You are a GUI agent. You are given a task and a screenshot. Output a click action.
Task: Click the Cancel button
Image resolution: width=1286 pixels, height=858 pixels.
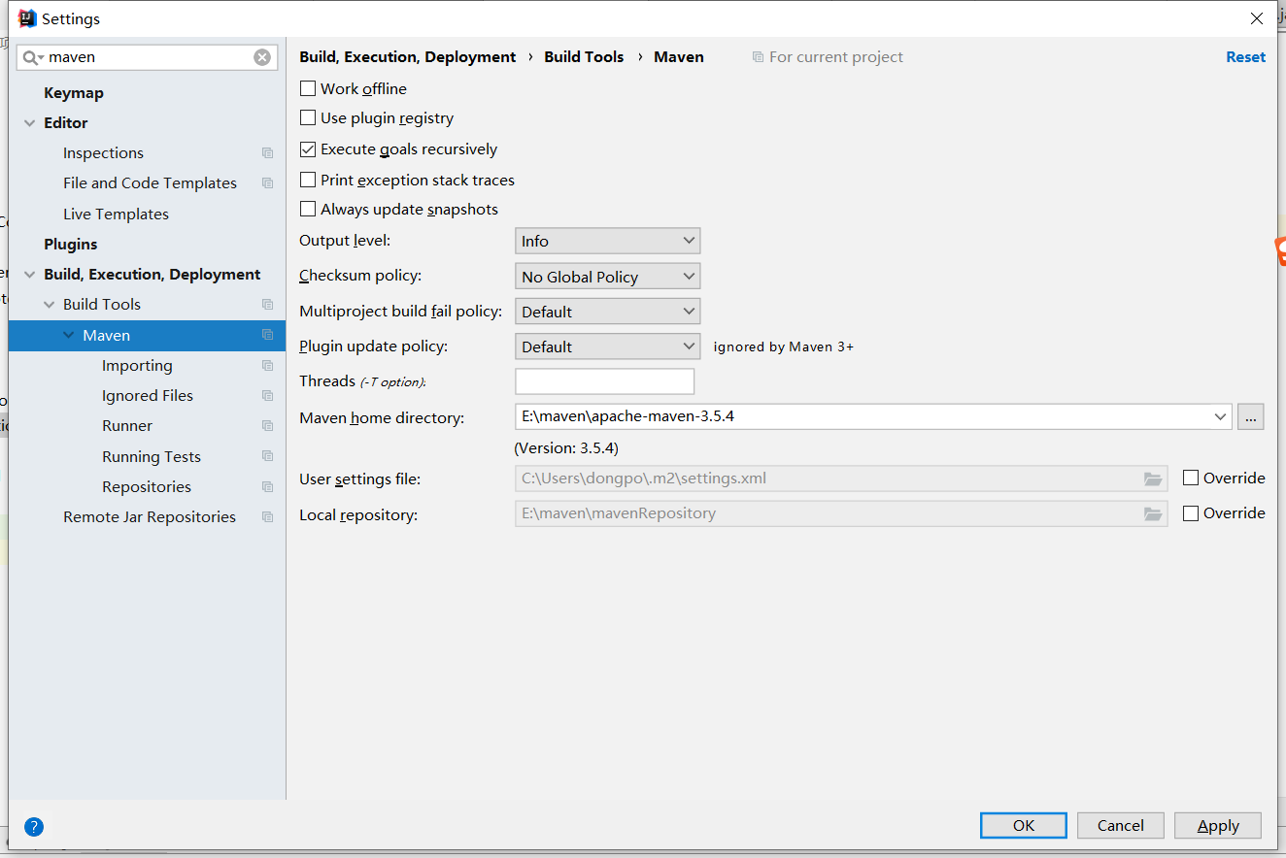tap(1121, 826)
